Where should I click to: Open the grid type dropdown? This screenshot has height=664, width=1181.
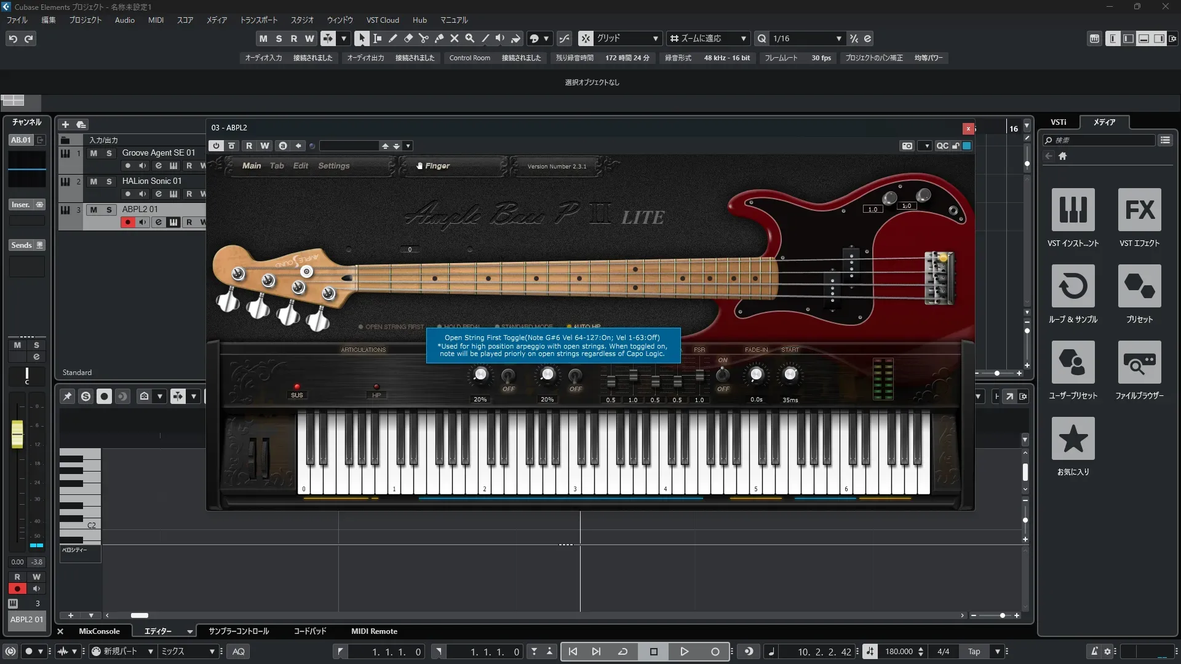655,38
